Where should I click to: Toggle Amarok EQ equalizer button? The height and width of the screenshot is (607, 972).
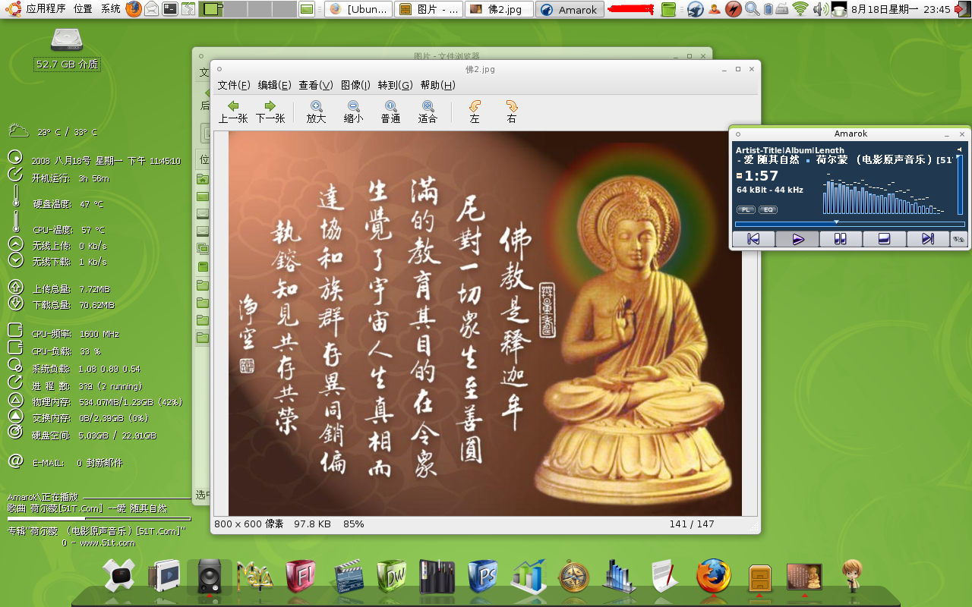[x=768, y=209]
